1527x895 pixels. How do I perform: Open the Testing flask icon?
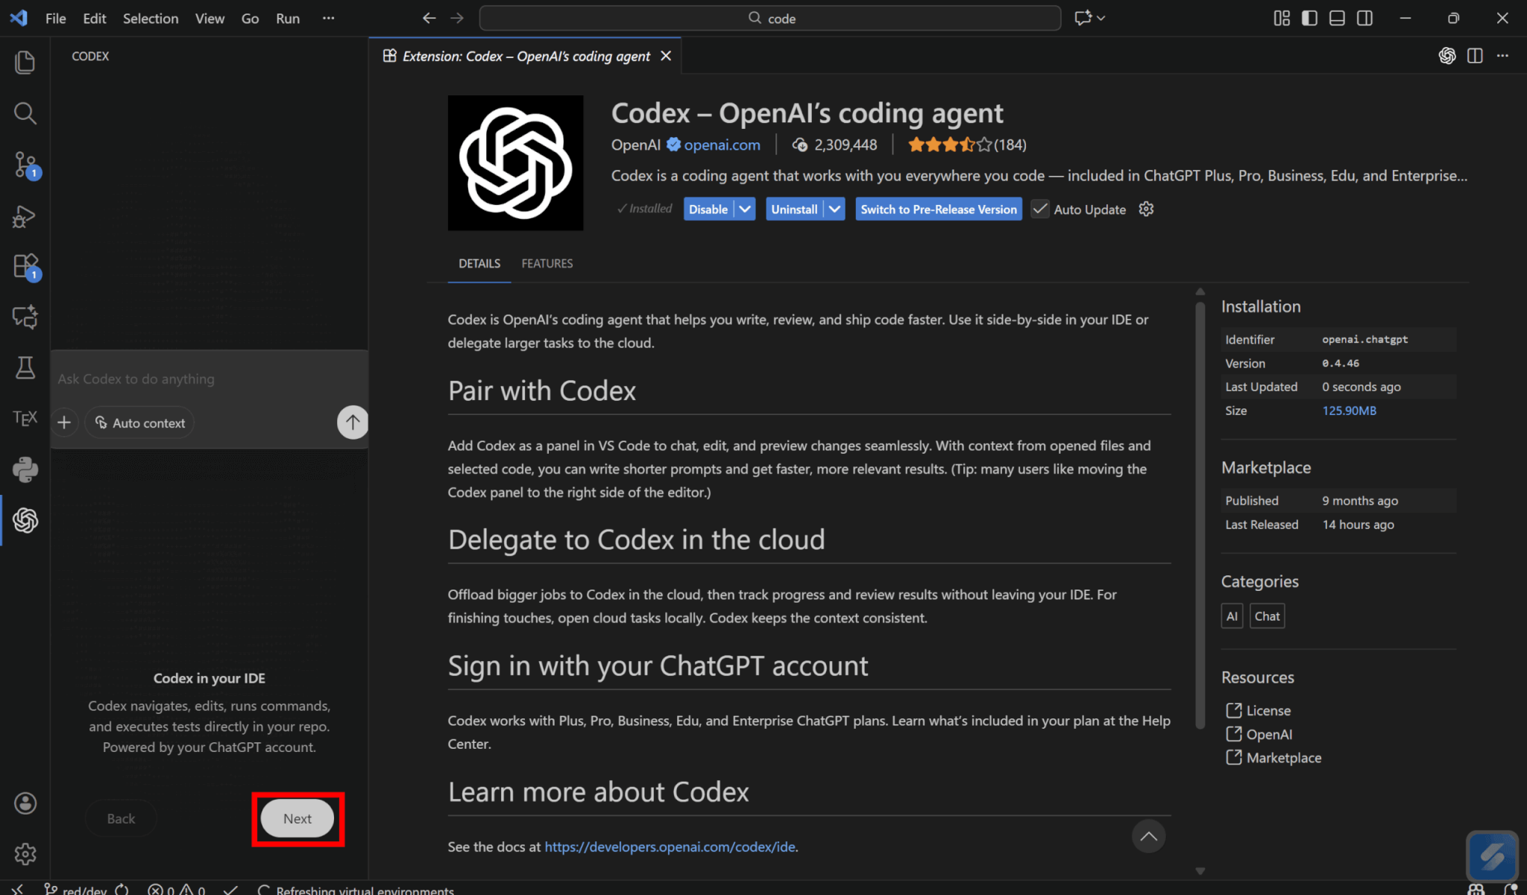pyautogui.click(x=25, y=367)
